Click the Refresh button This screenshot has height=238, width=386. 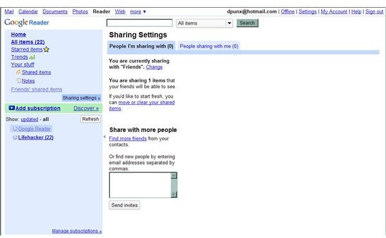[90, 119]
